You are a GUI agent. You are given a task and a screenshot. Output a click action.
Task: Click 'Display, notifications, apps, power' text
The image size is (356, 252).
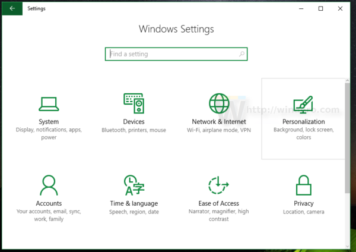(x=49, y=134)
